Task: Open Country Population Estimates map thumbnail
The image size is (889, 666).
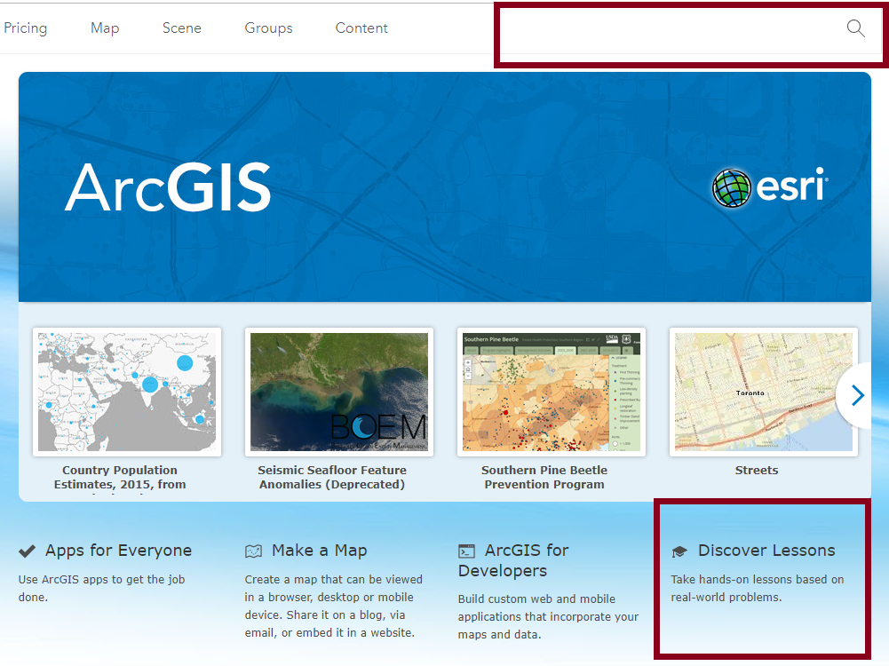Action: [127, 392]
